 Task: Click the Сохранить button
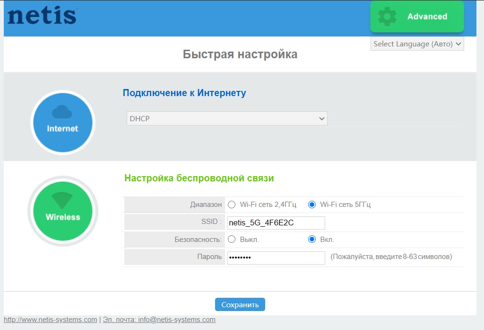point(240,304)
